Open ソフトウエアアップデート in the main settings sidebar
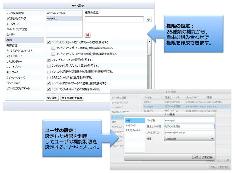Viewport: 235px width, 173px height. click(x=24, y=88)
